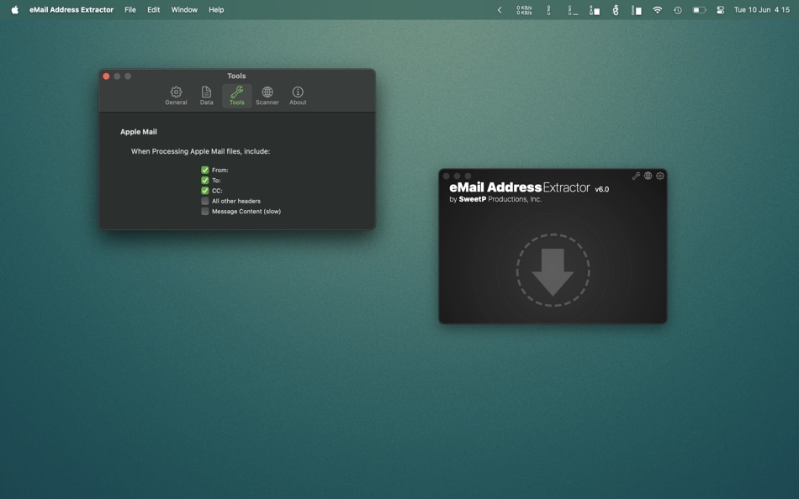The image size is (799, 499).
Task: Open the Edit menu
Action: (x=153, y=10)
